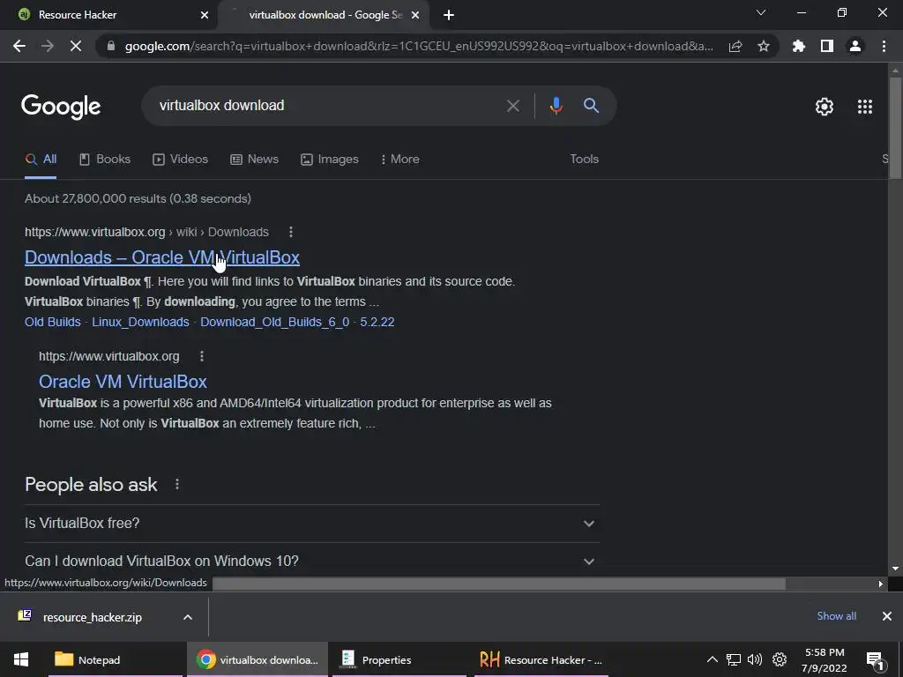Screen dimensions: 903x677
Task: Open resource_hacker.zip download options arrow
Action: pyautogui.click(x=188, y=617)
